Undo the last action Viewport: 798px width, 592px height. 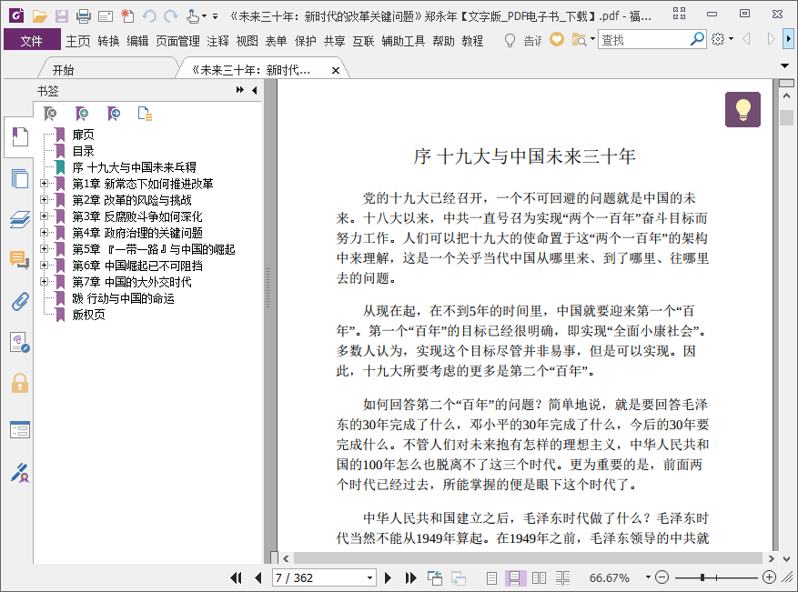click(149, 16)
